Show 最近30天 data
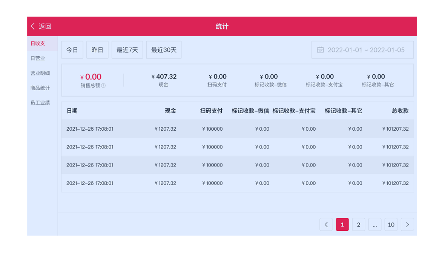 tap(164, 50)
